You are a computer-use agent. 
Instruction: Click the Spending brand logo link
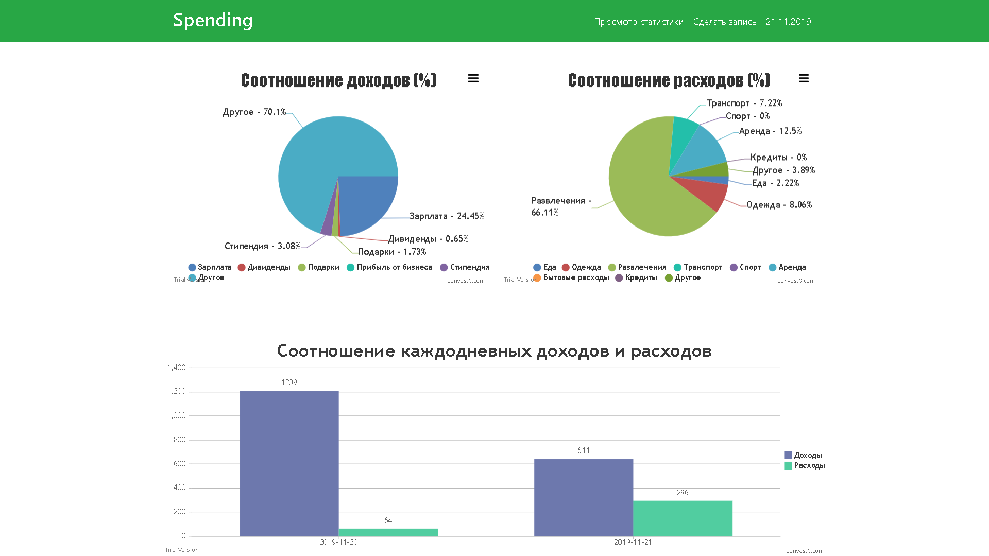213,20
